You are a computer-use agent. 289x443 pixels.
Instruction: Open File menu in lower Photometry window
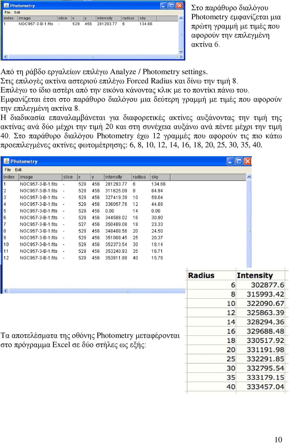click(8, 170)
